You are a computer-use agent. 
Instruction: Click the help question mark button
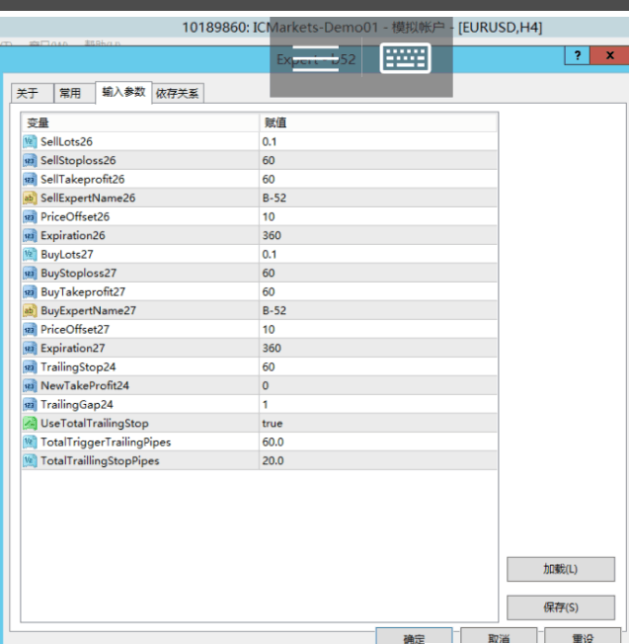tap(577, 56)
